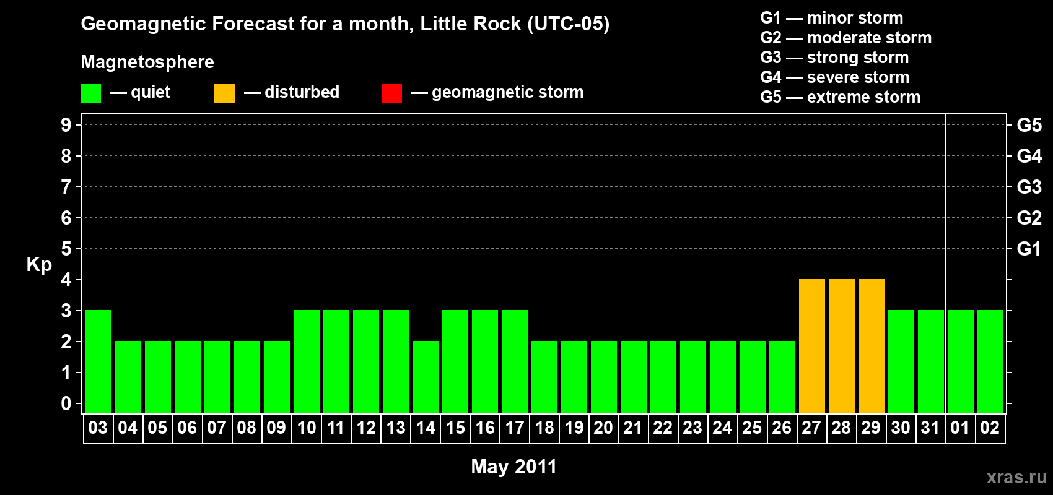The width and height of the screenshot is (1053, 495).
Task: Click the green quiet legend swatch
Action: point(90,93)
